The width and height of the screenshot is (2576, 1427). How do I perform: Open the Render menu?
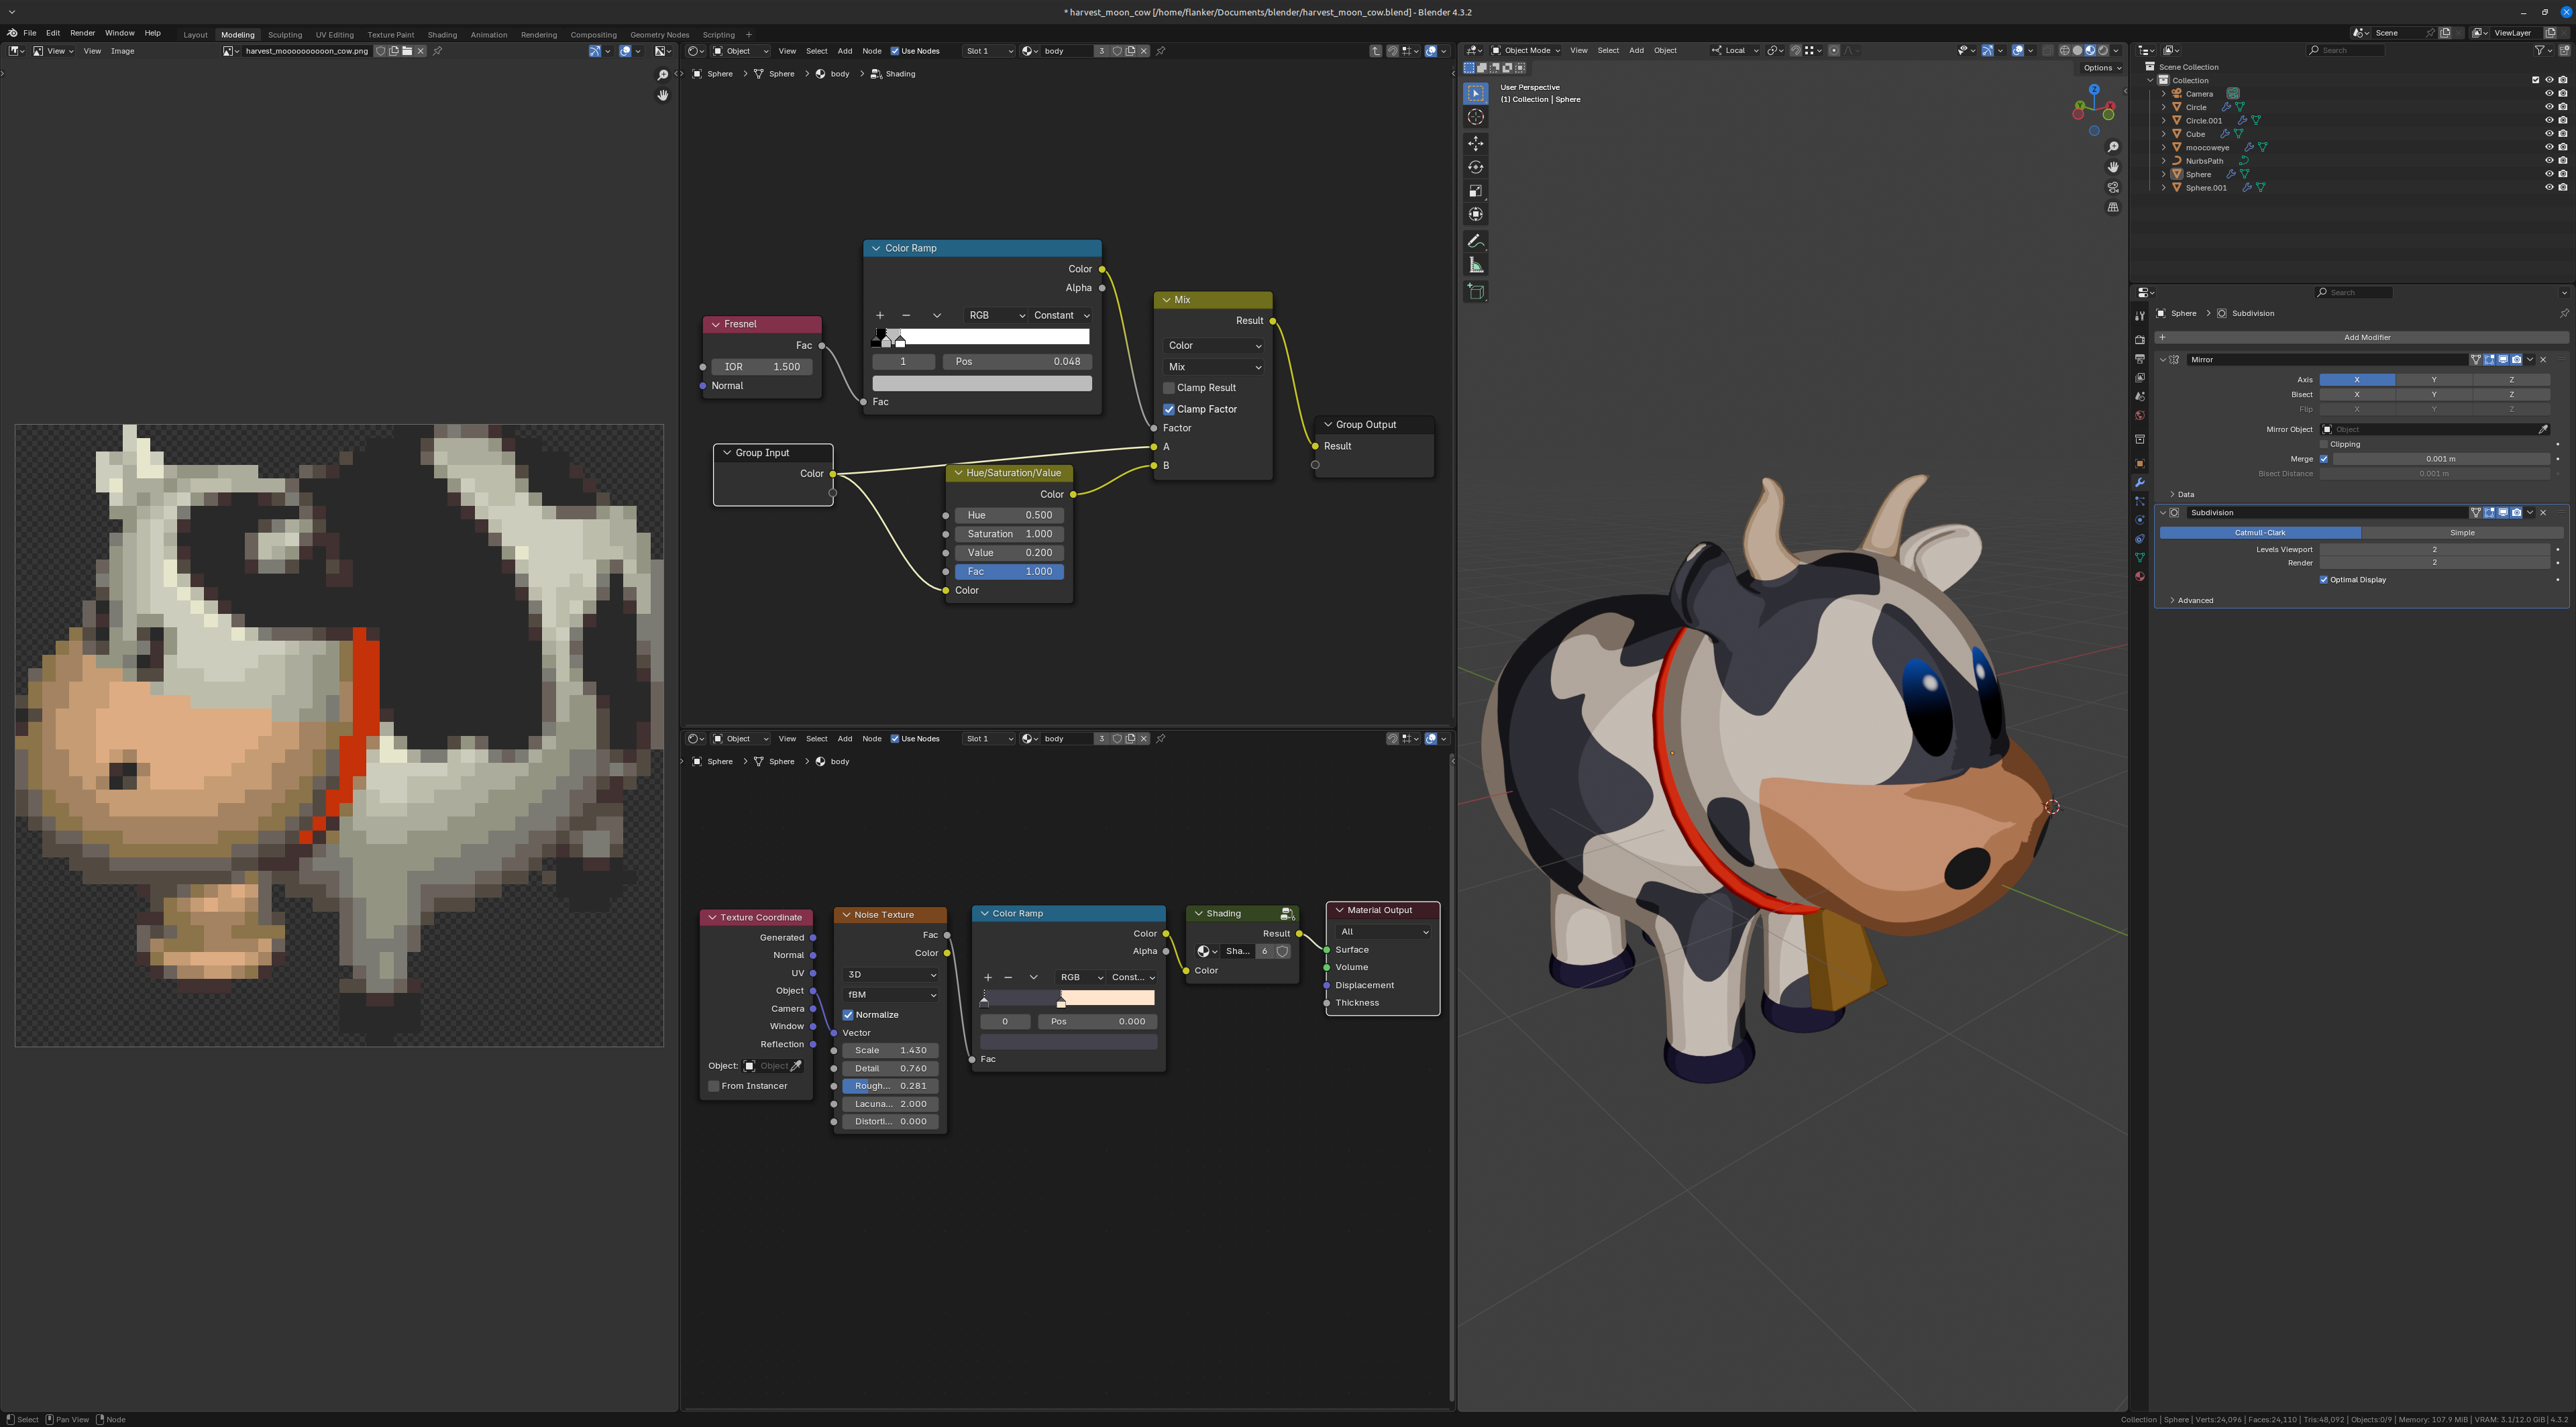pos(82,33)
